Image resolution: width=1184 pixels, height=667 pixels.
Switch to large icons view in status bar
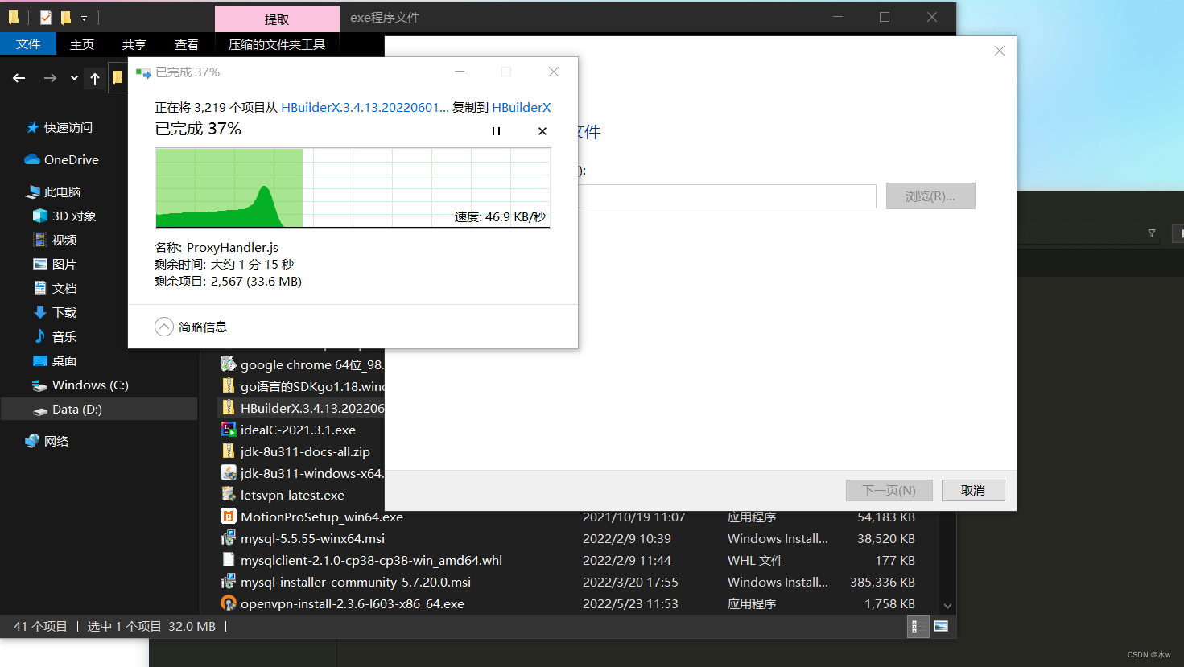(x=939, y=626)
